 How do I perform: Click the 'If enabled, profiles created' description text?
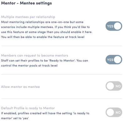click(45, 116)
